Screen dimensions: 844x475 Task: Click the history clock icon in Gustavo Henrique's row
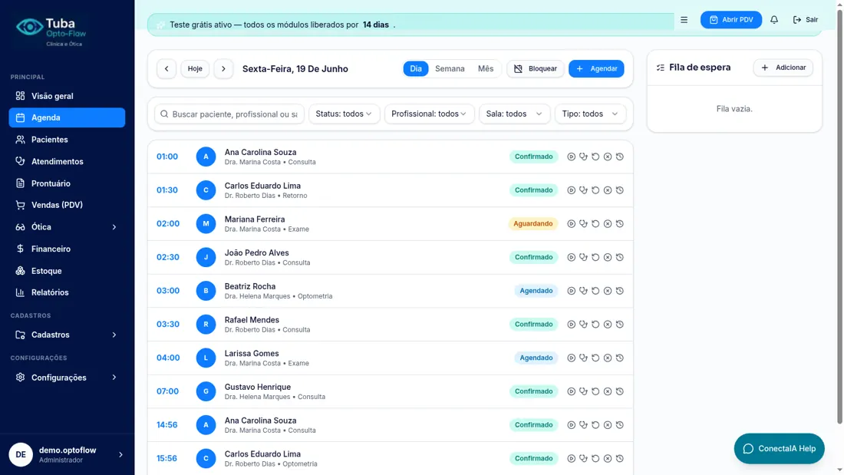tap(620, 391)
